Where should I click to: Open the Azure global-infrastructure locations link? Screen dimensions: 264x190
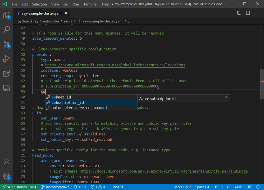click(x=115, y=65)
